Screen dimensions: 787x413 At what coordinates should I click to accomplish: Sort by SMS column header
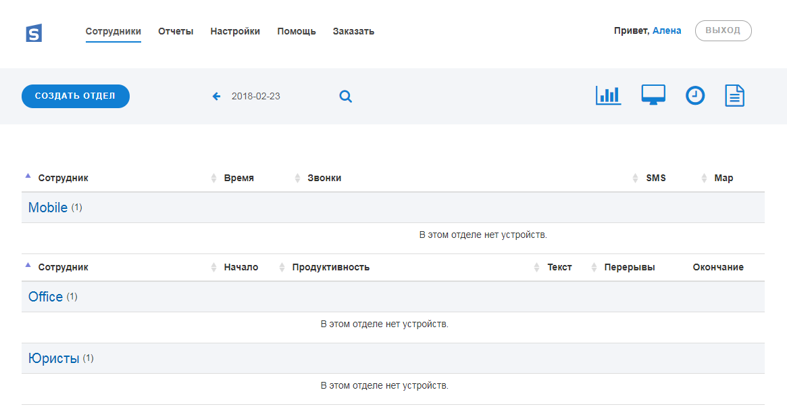coord(655,178)
